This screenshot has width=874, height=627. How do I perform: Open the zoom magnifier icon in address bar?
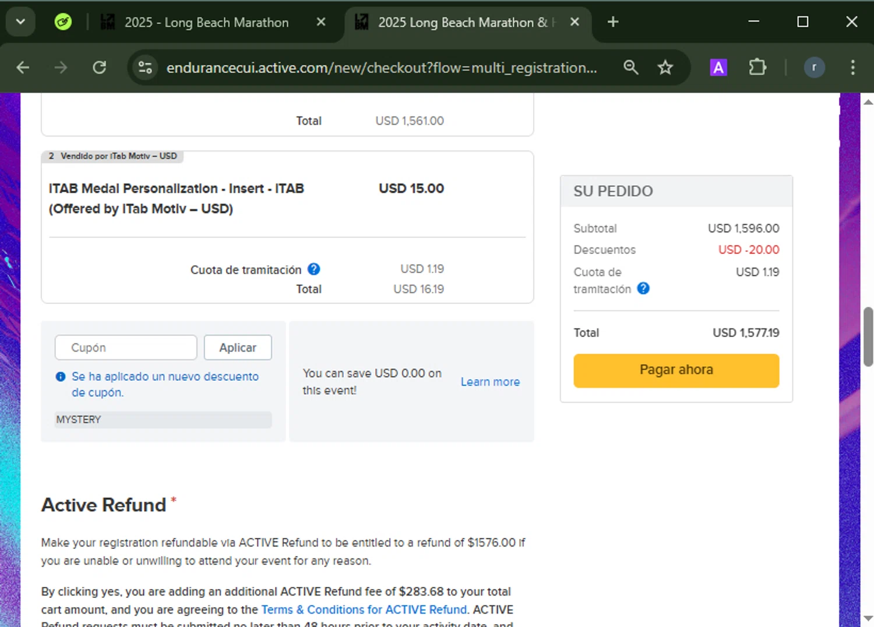(x=630, y=68)
